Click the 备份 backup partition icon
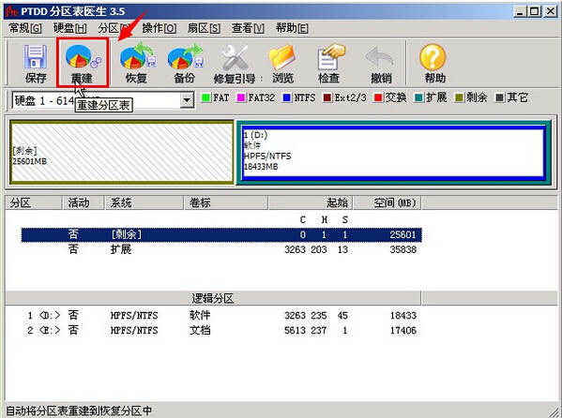Screen dimensions: 562x418 point(185,64)
